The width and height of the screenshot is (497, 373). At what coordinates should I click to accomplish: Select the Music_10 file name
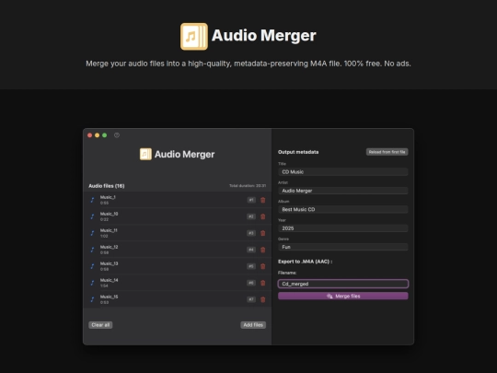(x=109, y=214)
